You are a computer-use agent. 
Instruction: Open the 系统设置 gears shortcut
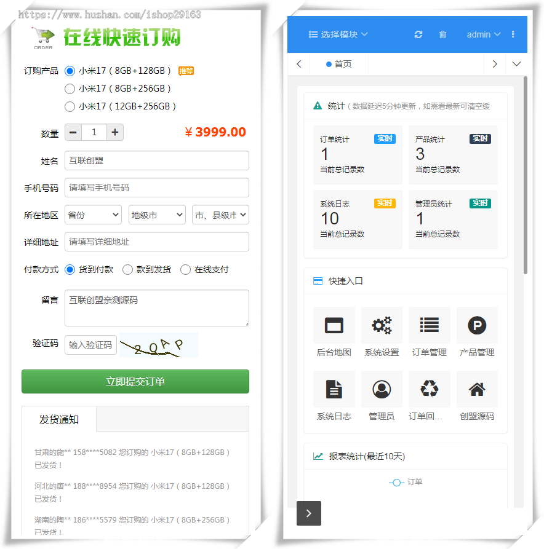click(382, 325)
